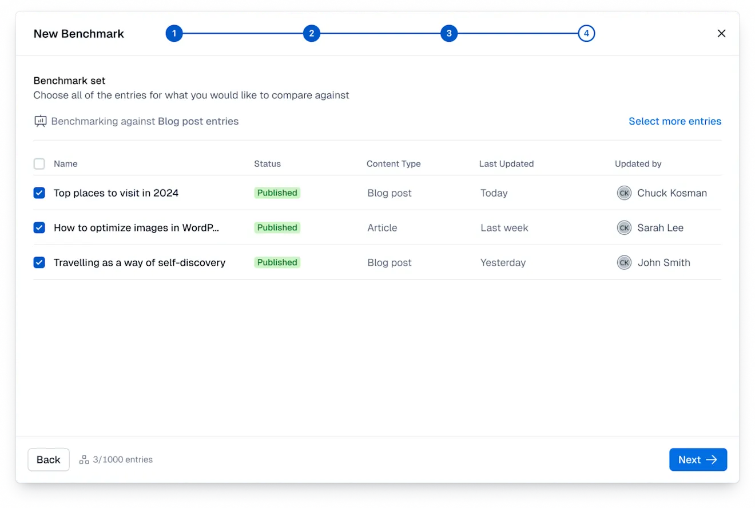Click Chuck Kosman's avatar circle
The image size is (755, 508).
coord(624,193)
